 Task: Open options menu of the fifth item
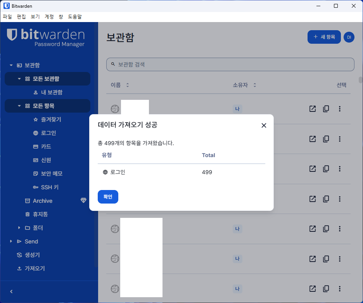(x=340, y=229)
